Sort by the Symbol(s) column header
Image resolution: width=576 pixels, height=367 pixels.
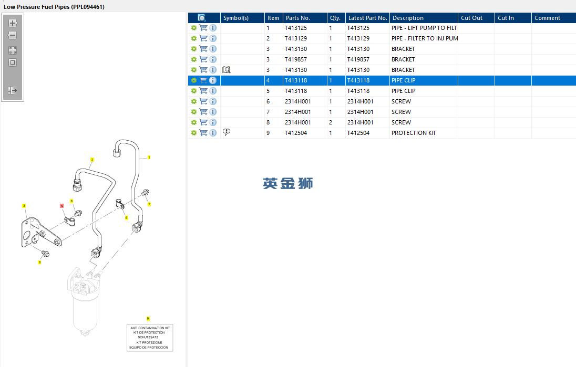[242, 18]
